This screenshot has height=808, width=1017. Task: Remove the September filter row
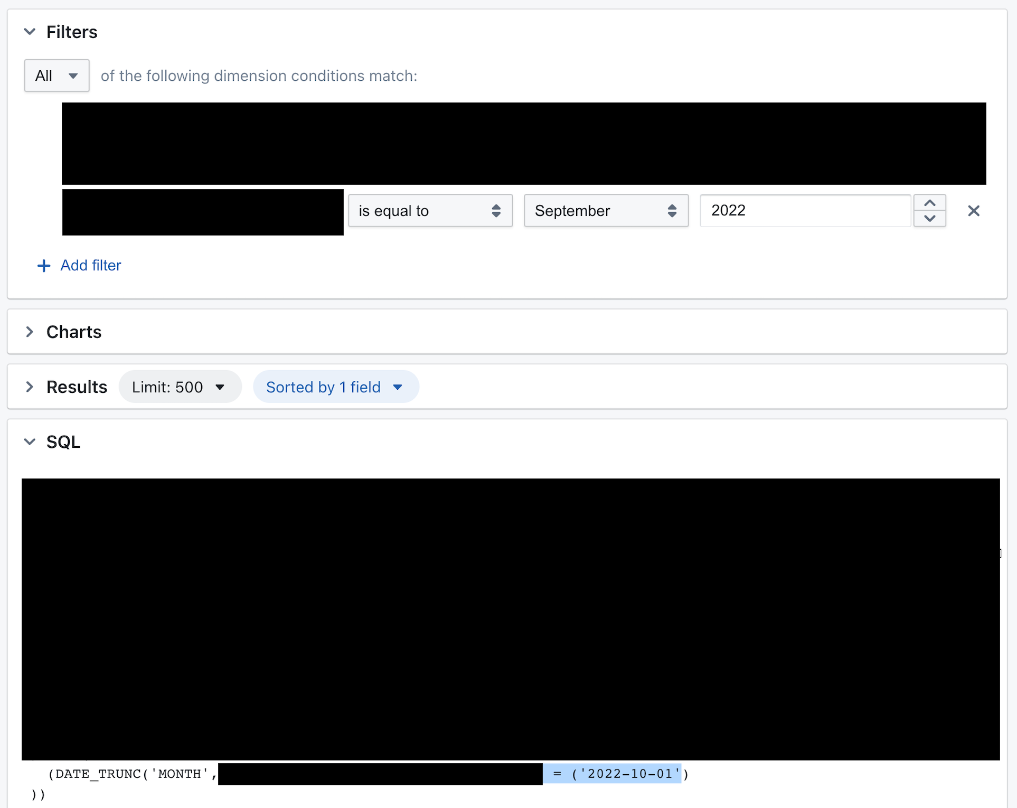pos(974,211)
